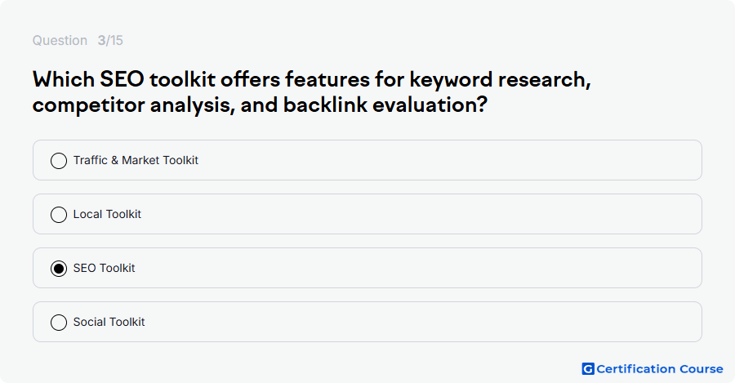735x383 pixels.
Task: Click the 'Local Toolkit' label text
Action: [x=107, y=214]
